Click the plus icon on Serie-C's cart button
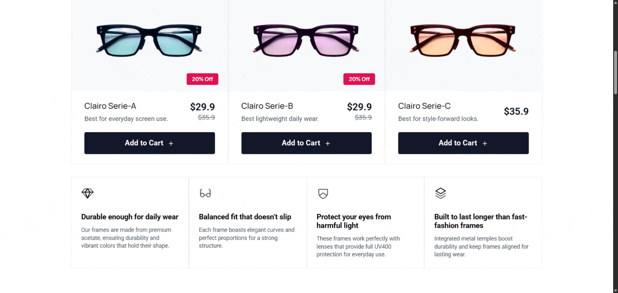The height and width of the screenshot is (293, 618). 485,143
